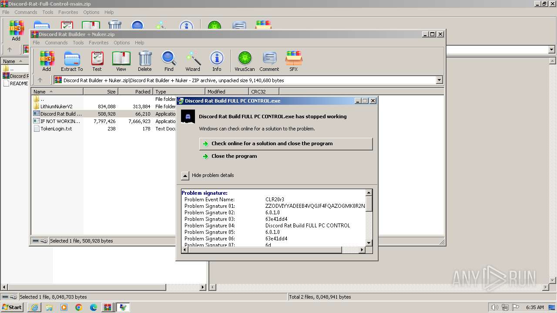The image size is (557, 313).
Task: Open Internet Explorer from taskbar
Action: pos(34,307)
